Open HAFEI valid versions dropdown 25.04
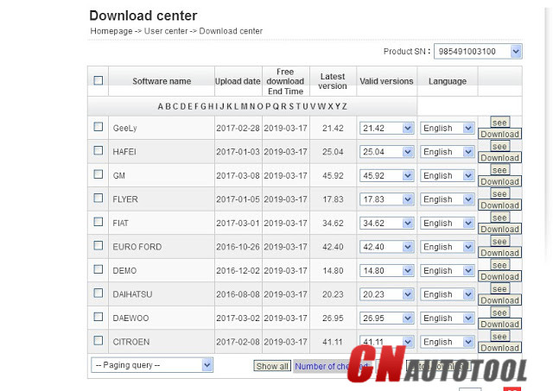 click(x=386, y=152)
